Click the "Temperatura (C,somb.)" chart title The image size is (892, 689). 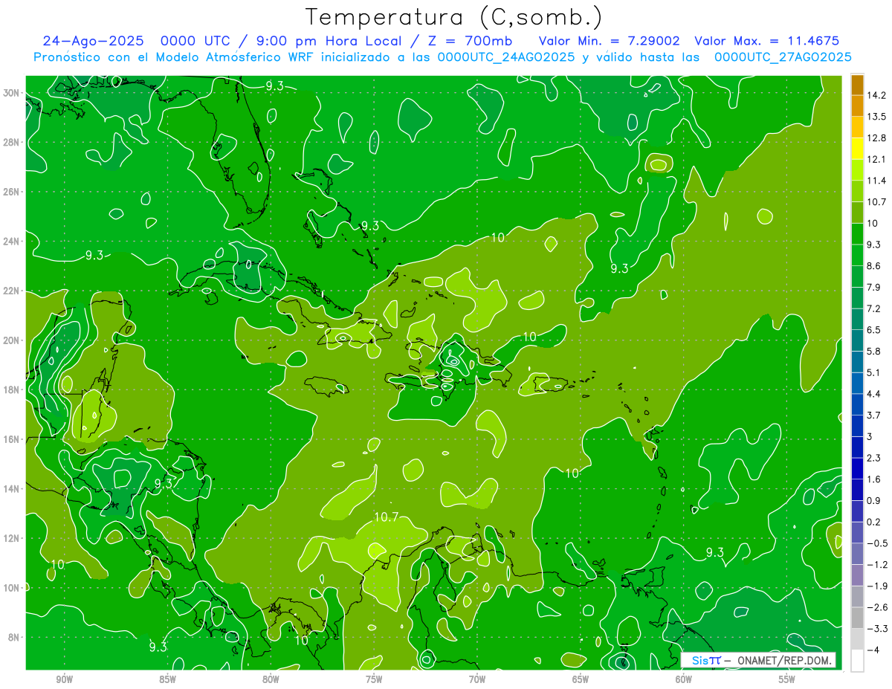[453, 17]
